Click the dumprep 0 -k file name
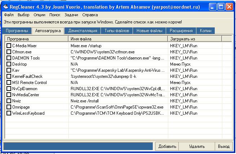 tap(103, 76)
